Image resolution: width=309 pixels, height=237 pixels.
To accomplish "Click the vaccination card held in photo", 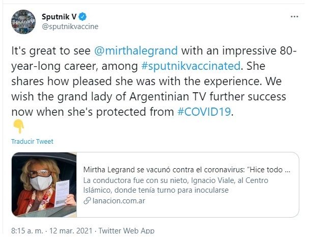I will 61,194.
